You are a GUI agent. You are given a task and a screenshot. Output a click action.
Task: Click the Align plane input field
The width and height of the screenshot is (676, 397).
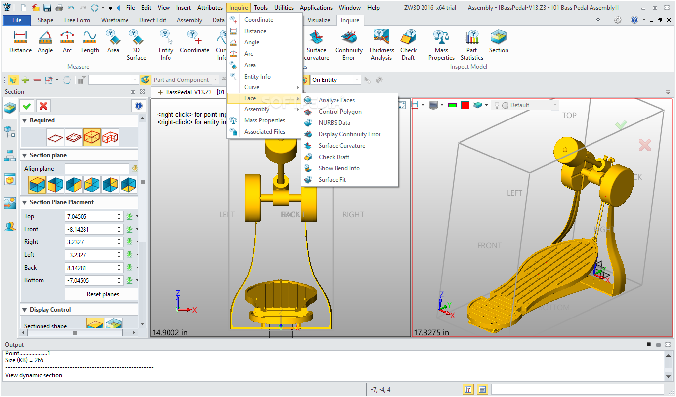[x=97, y=169]
